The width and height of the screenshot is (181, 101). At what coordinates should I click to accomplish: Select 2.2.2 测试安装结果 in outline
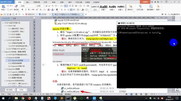tap(15, 63)
